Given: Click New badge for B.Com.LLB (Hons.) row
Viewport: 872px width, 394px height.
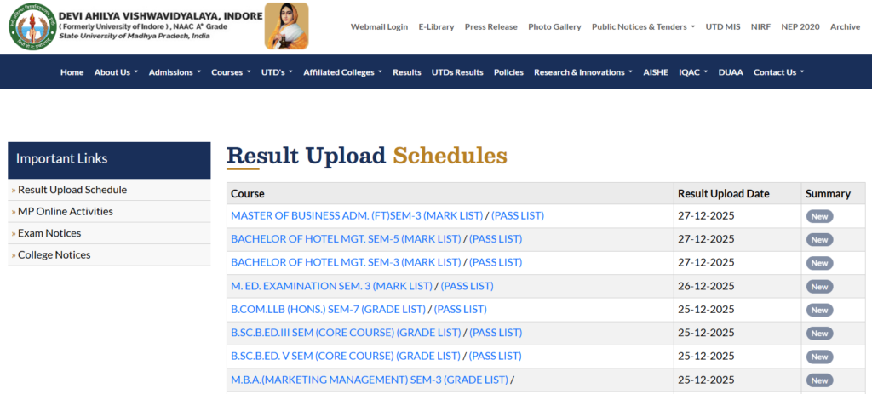Looking at the screenshot, I should click(x=819, y=310).
